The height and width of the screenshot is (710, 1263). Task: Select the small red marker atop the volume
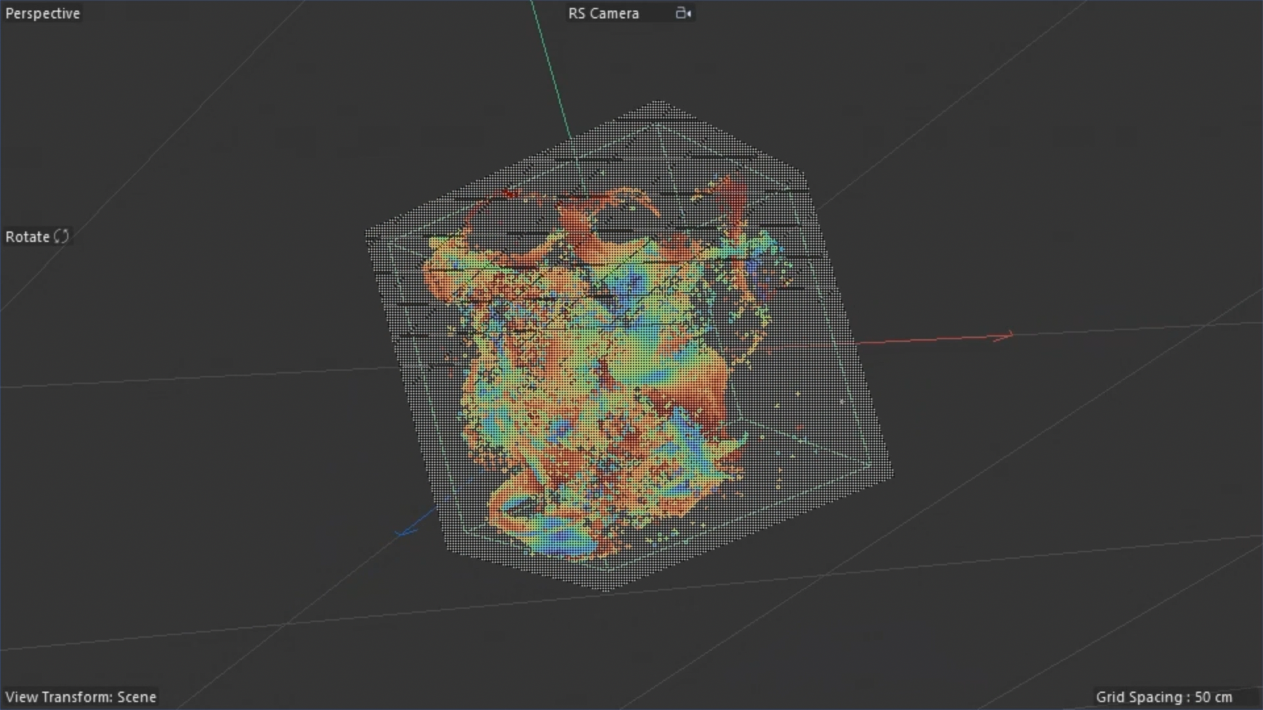tap(508, 193)
